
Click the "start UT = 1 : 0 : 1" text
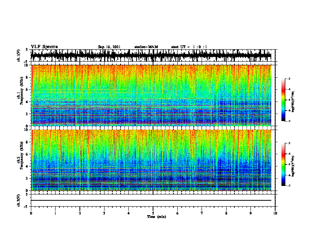click(x=189, y=47)
